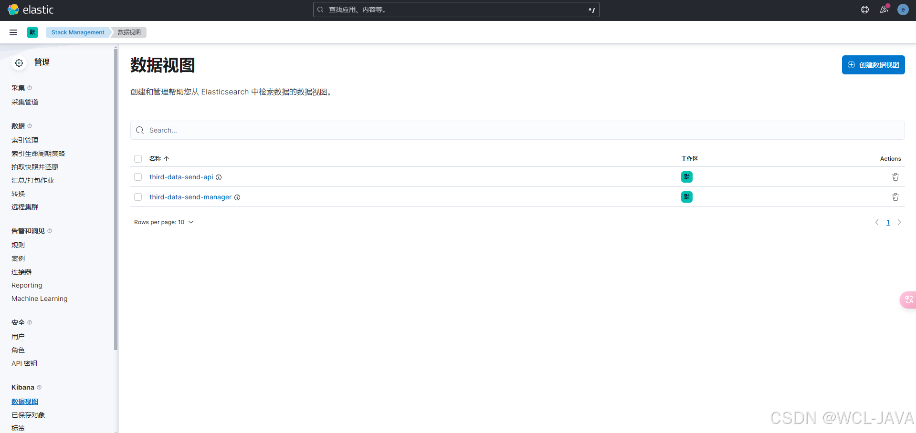
Task: Open 拍取快照并还原 in sidebar
Action: coord(35,167)
